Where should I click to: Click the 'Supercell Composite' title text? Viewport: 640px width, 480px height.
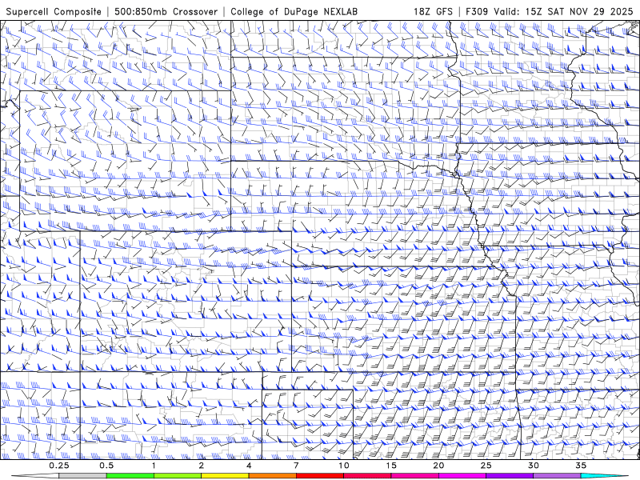pyautogui.click(x=54, y=11)
